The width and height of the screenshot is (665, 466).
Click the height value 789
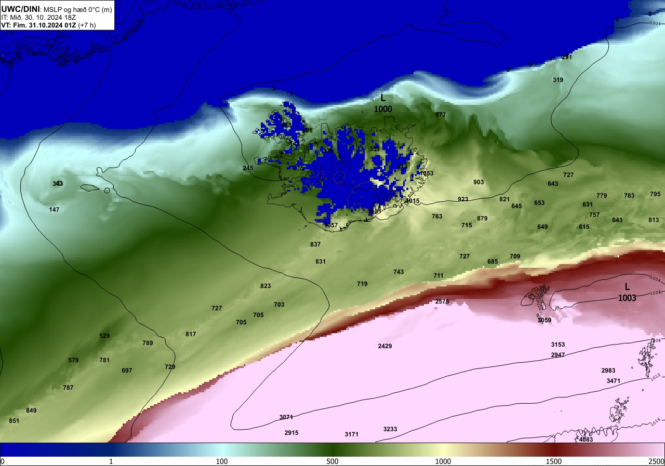click(x=148, y=343)
